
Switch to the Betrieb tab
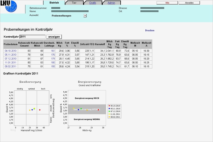point(54,3)
